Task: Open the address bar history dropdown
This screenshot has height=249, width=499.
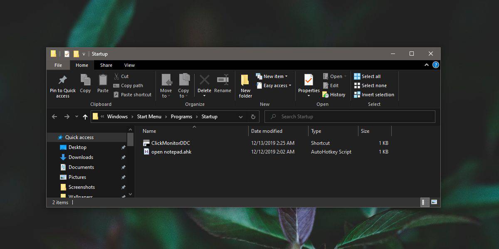Action: coord(241,117)
